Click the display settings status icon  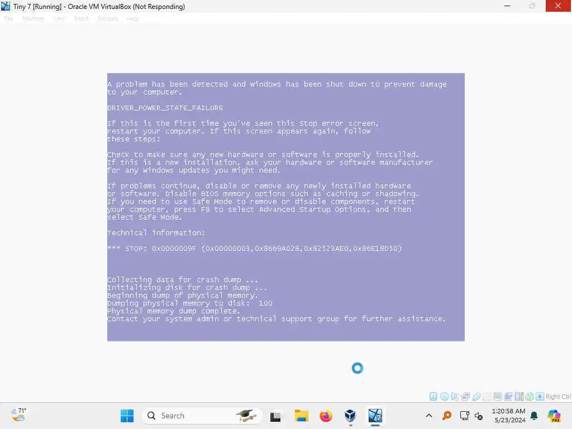[497, 397]
